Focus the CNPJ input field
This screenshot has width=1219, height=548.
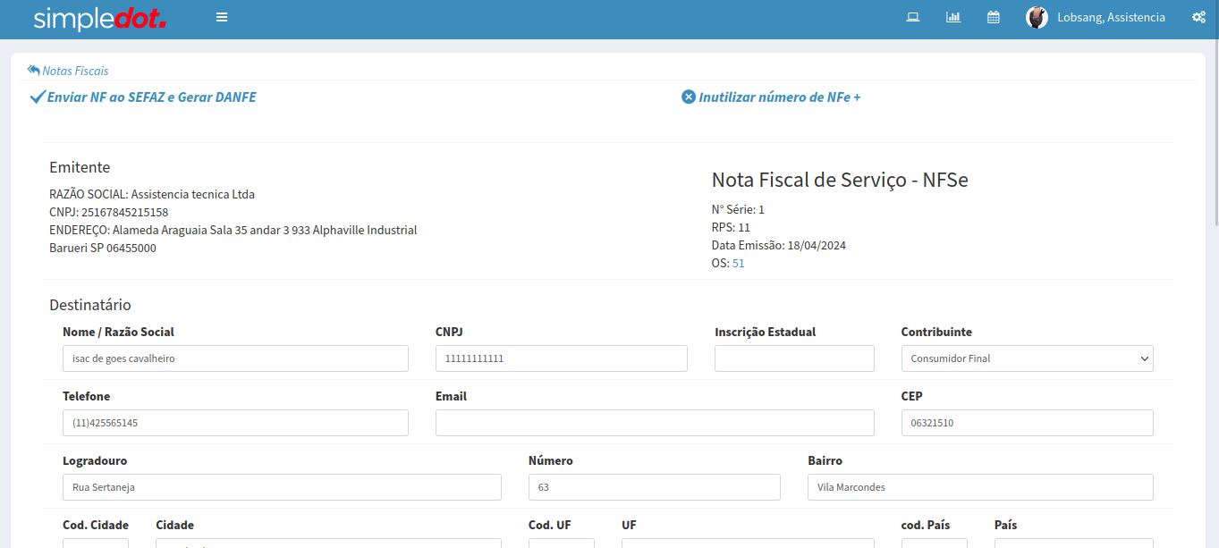[561, 358]
